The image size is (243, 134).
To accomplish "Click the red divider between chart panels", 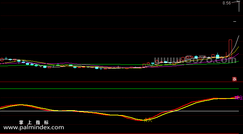I will [119, 82].
